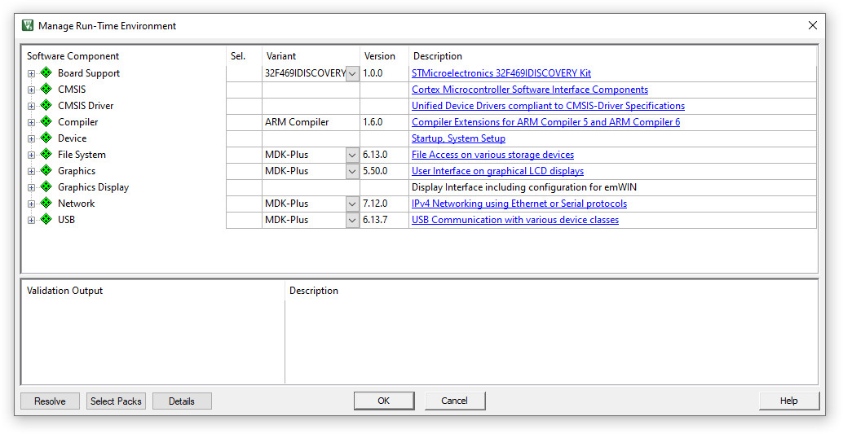Click the Sel. column header
This screenshot has width=843, height=434.
(237, 56)
